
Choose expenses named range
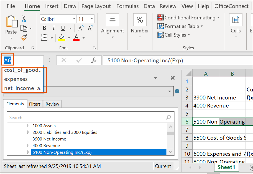point(23,79)
